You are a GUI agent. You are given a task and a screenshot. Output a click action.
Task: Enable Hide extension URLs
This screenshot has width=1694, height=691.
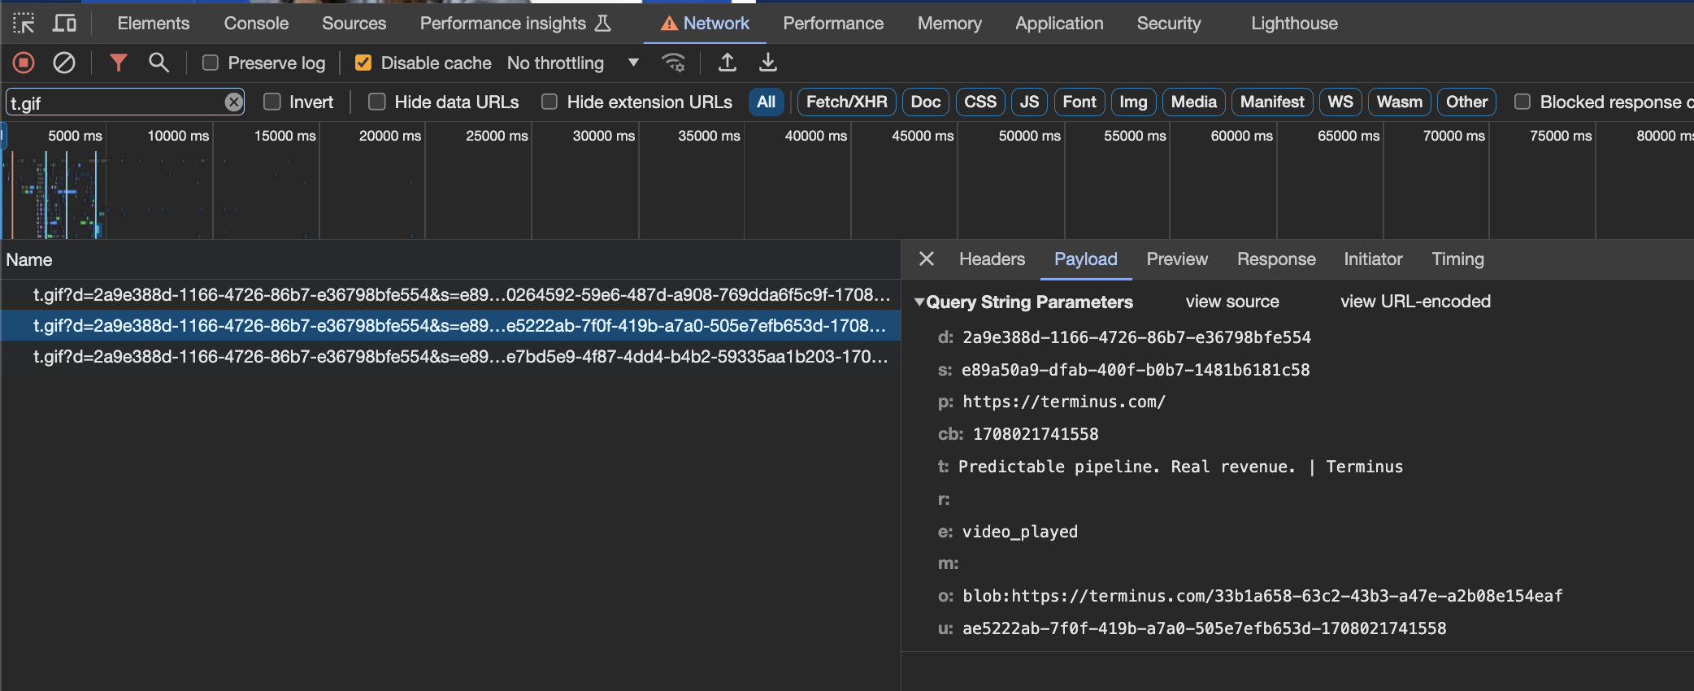click(x=549, y=102)
